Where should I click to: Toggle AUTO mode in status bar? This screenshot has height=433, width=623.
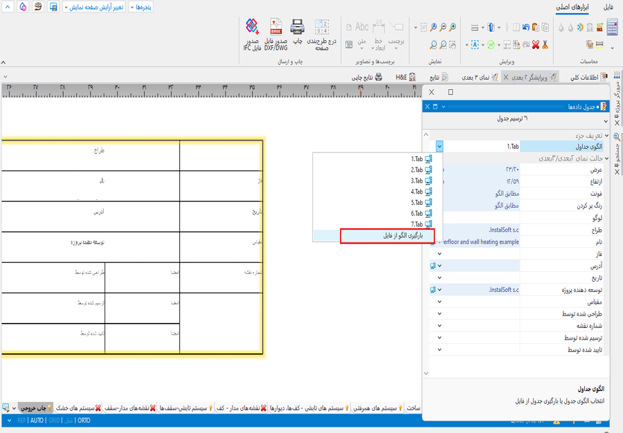(37, 421)
